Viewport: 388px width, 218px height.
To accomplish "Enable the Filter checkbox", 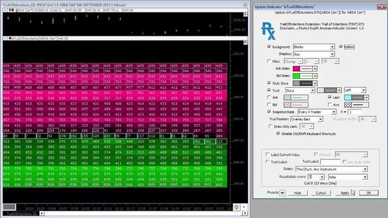I will click(x=269, y=61).
